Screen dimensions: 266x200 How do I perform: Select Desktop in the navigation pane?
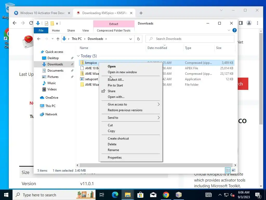pos(53,58)
